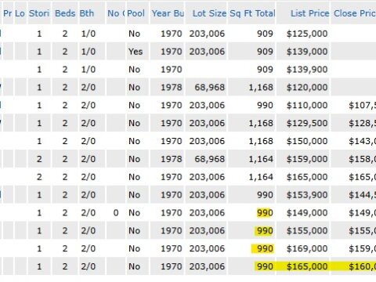Image resolution: width=376 pixels, height=282 pixels.
Task: Click the $139,900 list price cell
Action: 307,70
